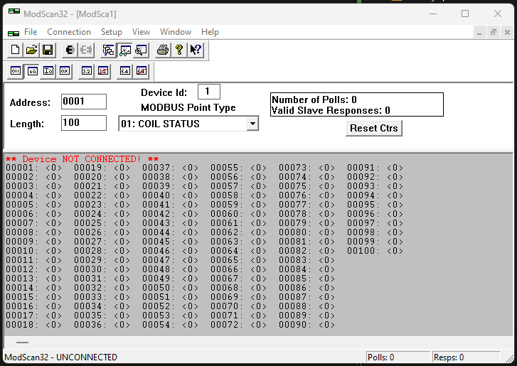The height and width of the screenshot is (366, 517).
Task: Save document with the floppy disk icon
Action: tap(48, 50)
